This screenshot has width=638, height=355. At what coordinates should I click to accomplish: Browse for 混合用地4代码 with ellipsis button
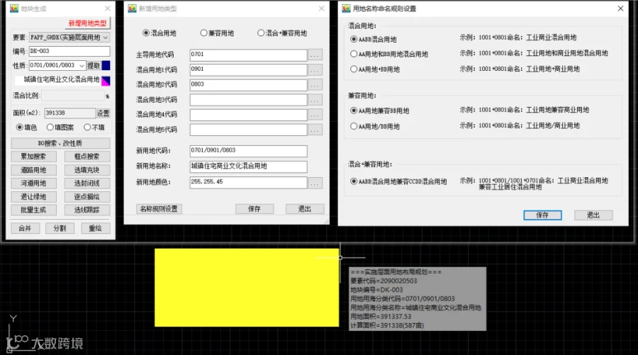[x=315, y=115]
